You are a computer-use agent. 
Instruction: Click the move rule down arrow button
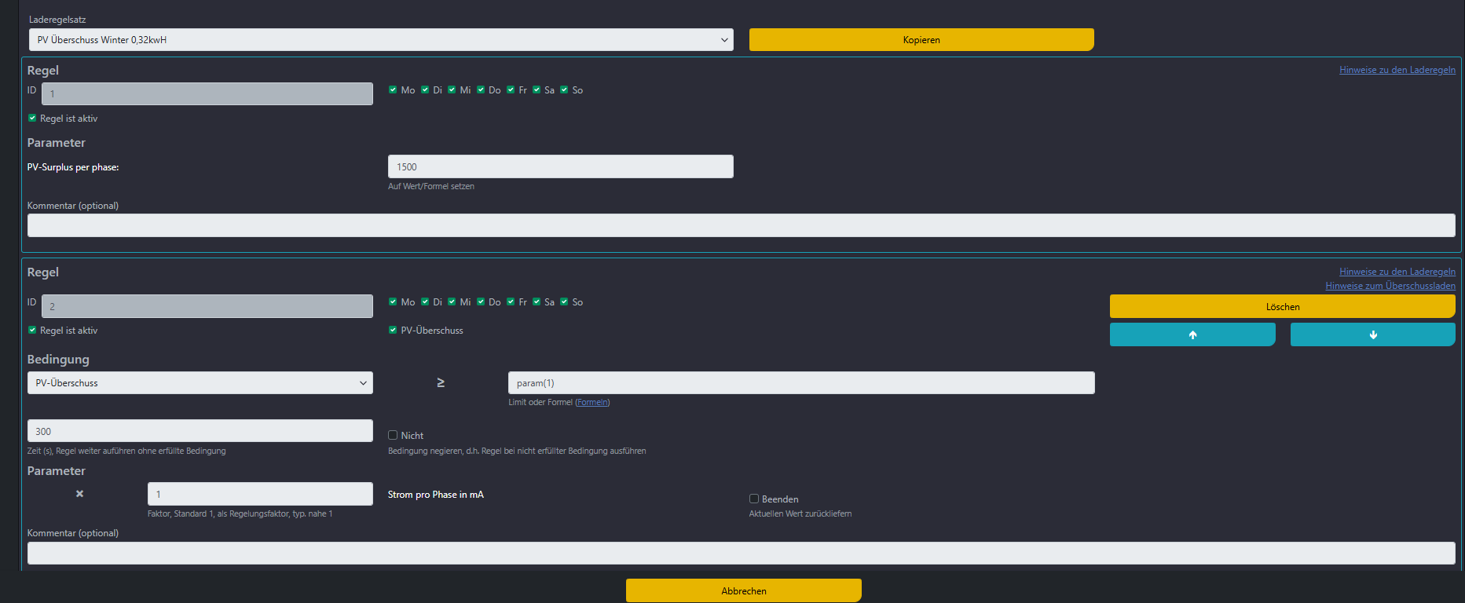[1372, 334]
